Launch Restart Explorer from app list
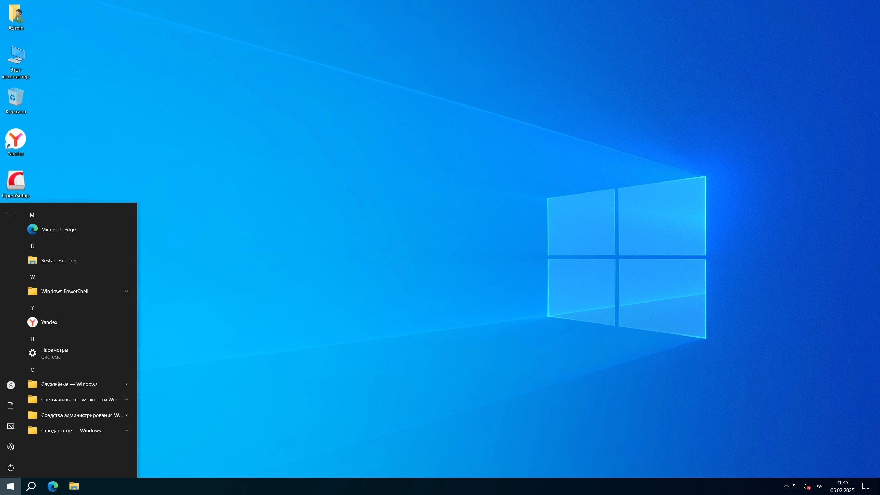This screenshot has width=880, height=495. [x=59, y=260]
